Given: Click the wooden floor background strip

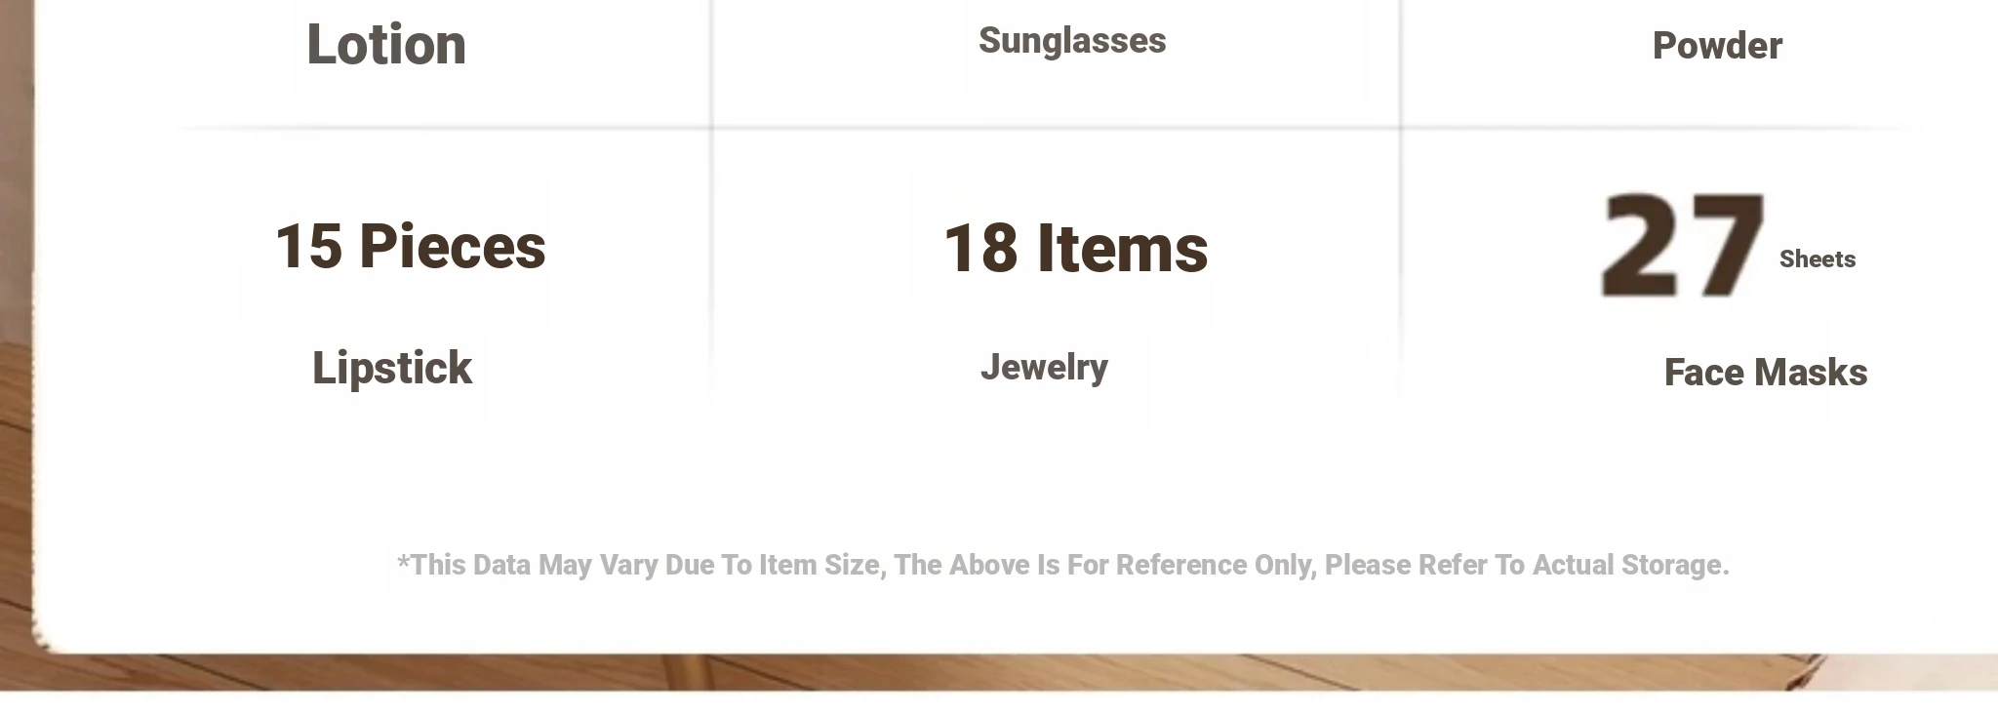Looking at the screenshot, I should 999,672.
